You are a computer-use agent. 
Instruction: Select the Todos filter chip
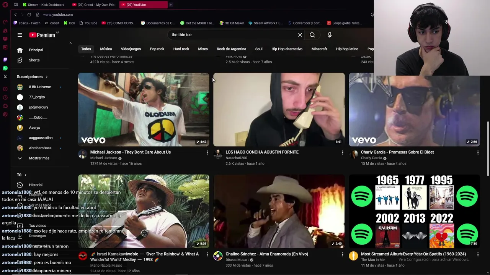click(x=86, y=49)
